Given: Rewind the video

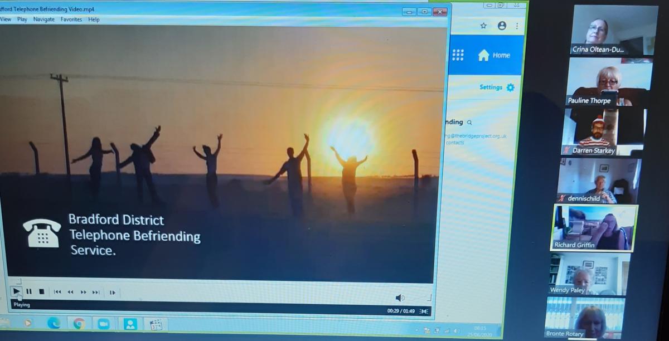Looking at the screenshot, I should [71, 292].
